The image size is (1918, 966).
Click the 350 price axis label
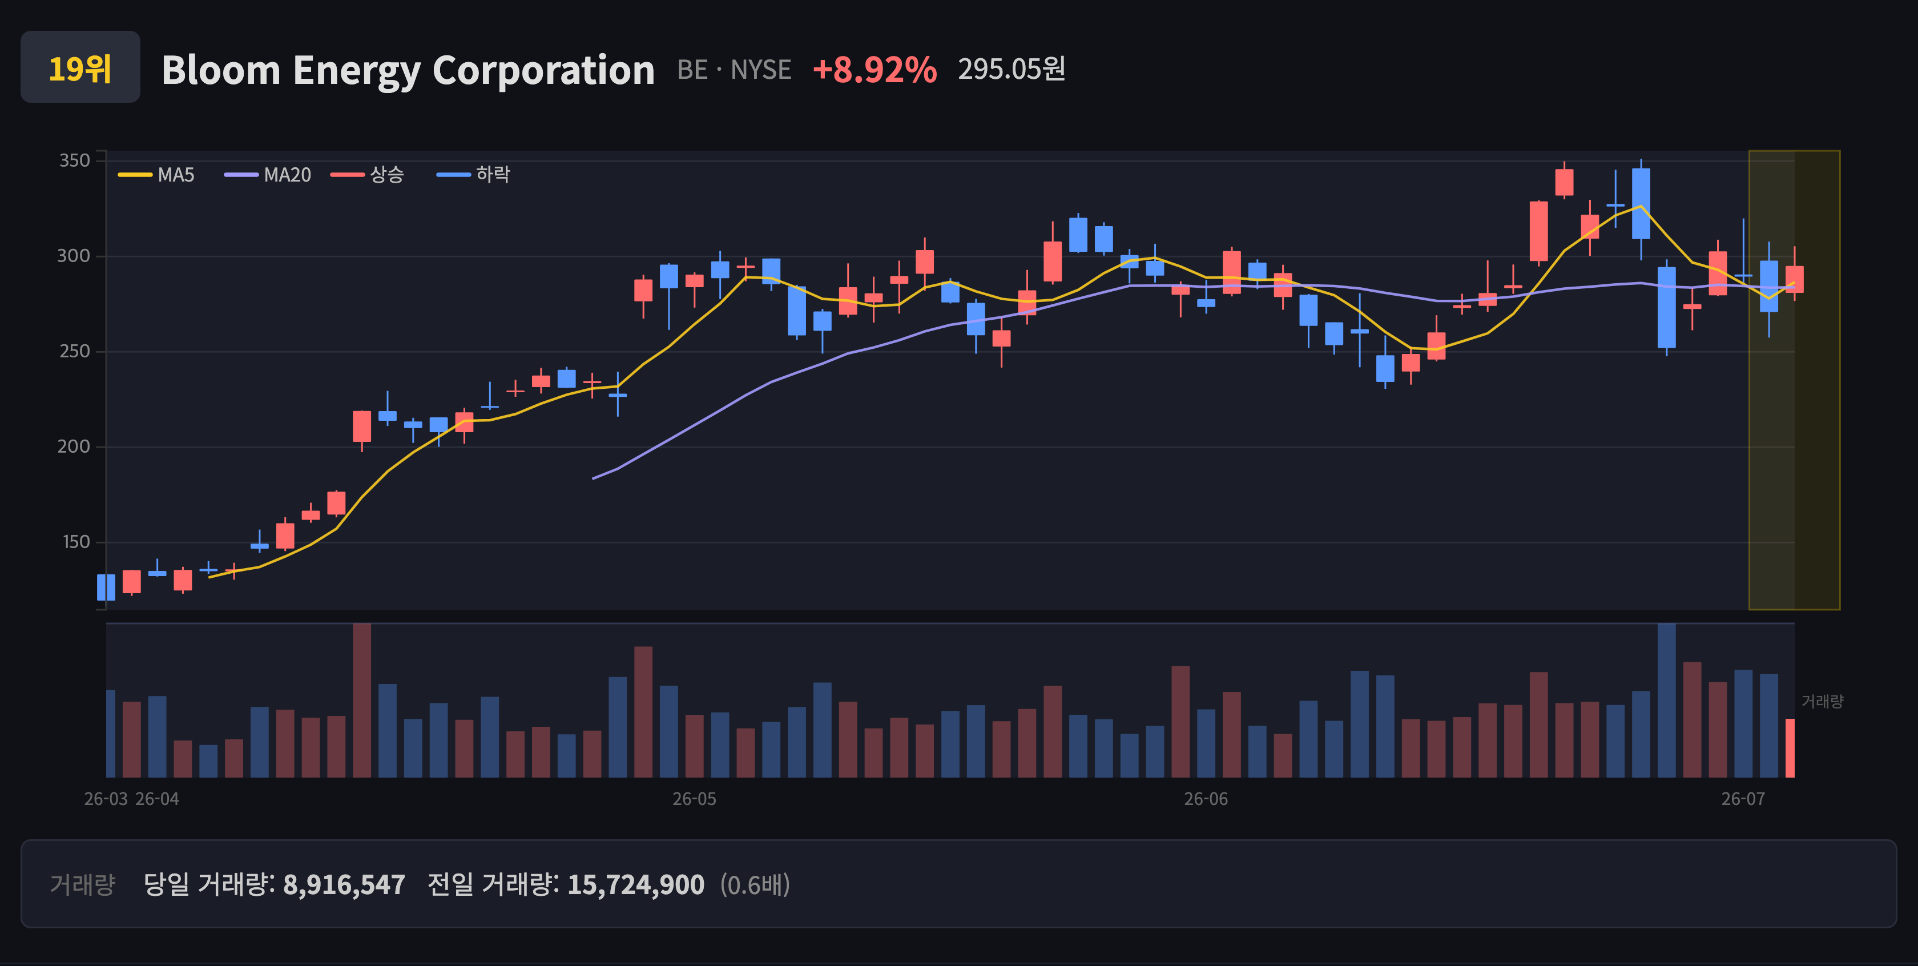click(x=74, y=161)
